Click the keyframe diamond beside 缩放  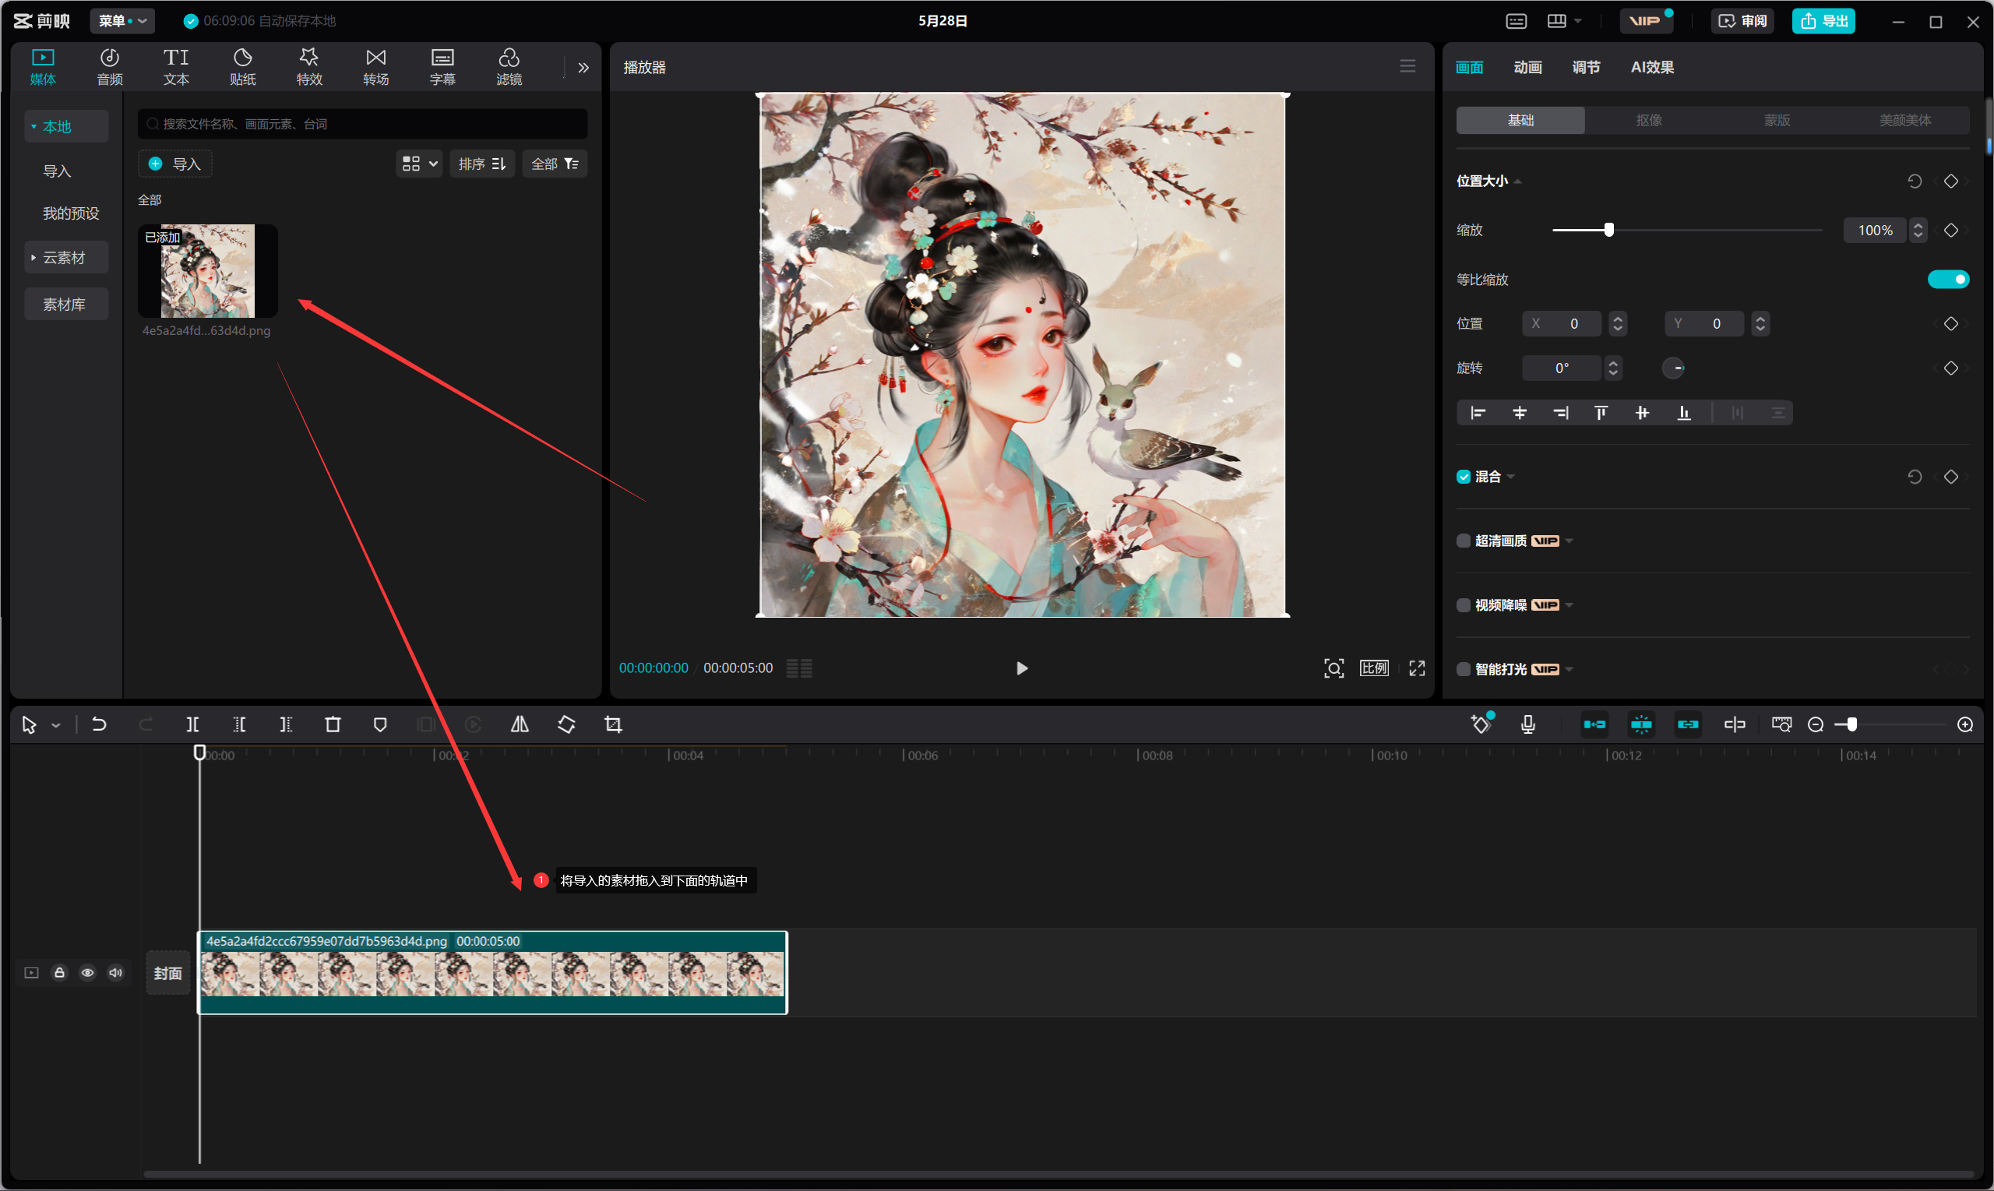click(x=1950, y=230)
